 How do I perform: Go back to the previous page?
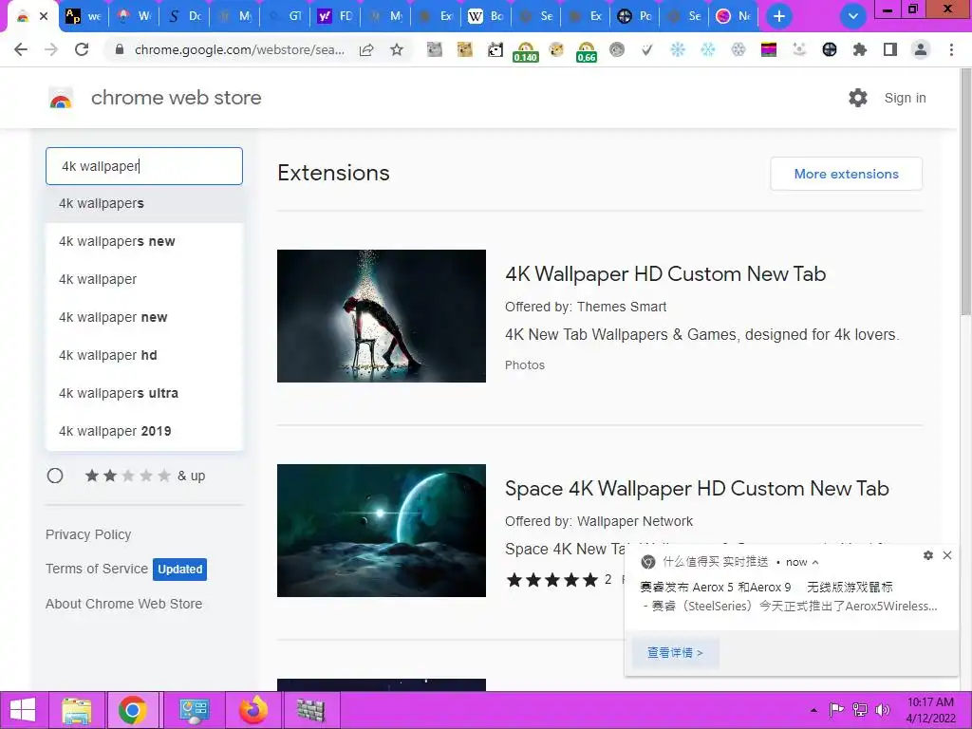[x=21, y=49]
